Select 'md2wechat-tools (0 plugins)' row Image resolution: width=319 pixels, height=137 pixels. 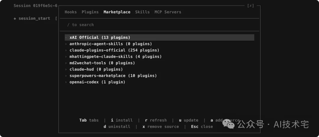159,63
